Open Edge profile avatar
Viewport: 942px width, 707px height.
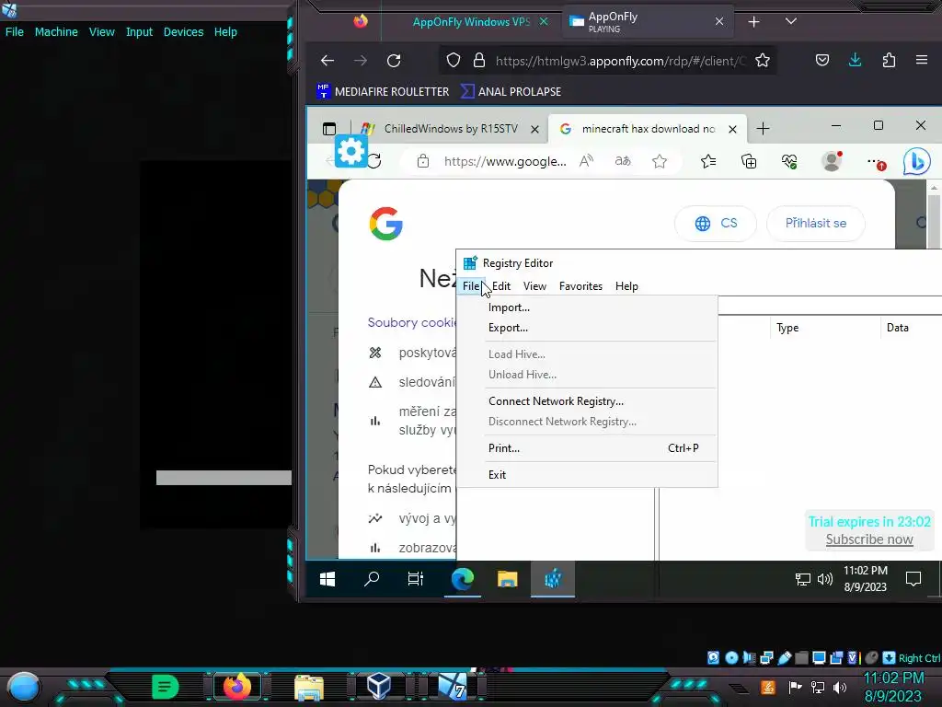coord(832,161)
